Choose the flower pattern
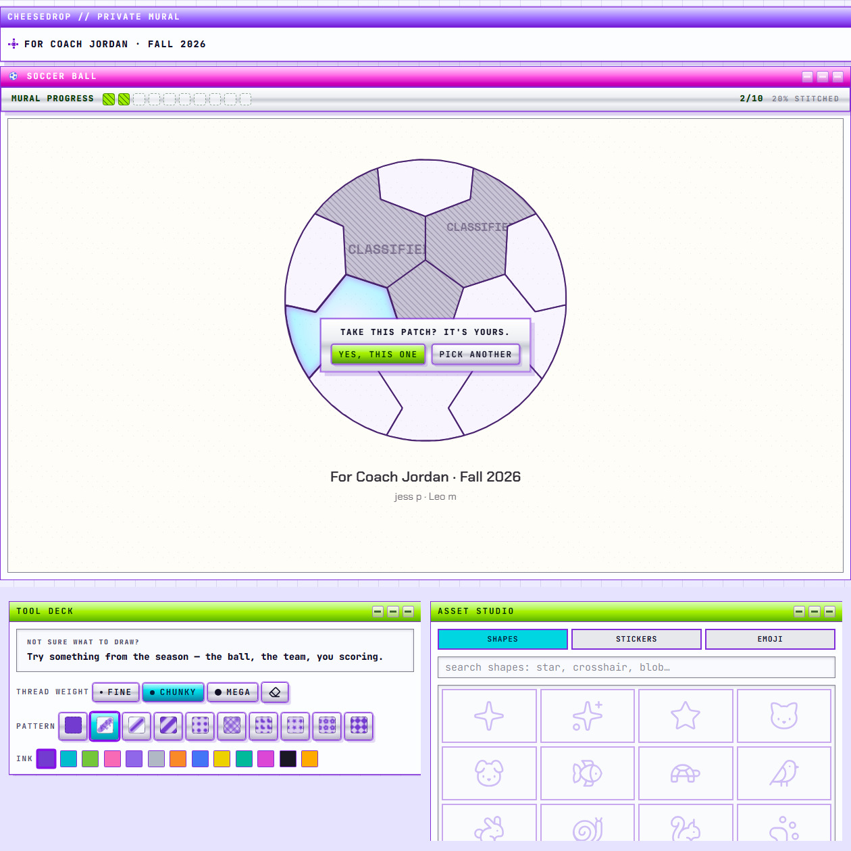 [327, 726]
